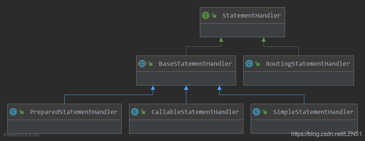365x141 pixels.
Task: Click the lock icon next to BaseStatementHandler
Action: pyautogui.click(x=151, y=64)
